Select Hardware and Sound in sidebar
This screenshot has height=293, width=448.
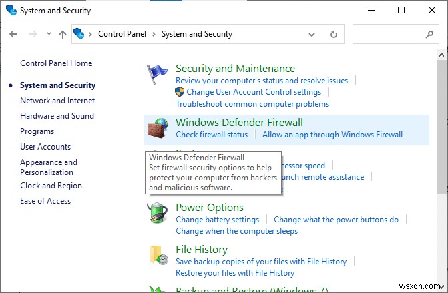[57, 116]
